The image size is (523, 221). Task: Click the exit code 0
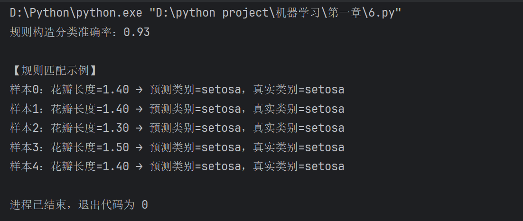pyautogui.click(x=145, y=205)
